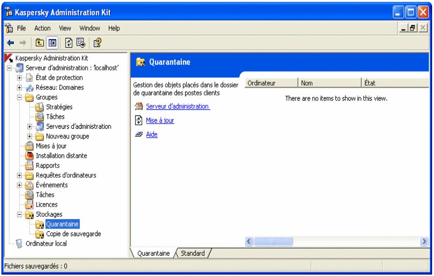Click the Licences icon
The height and width of the screenshot is (276, 434).
30,205
